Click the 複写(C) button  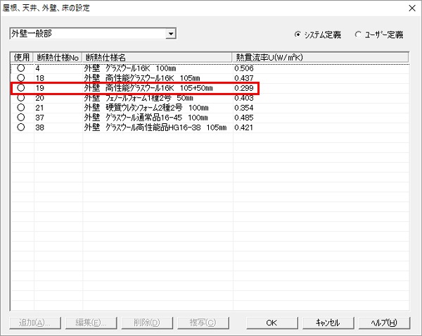coord(203,323)
